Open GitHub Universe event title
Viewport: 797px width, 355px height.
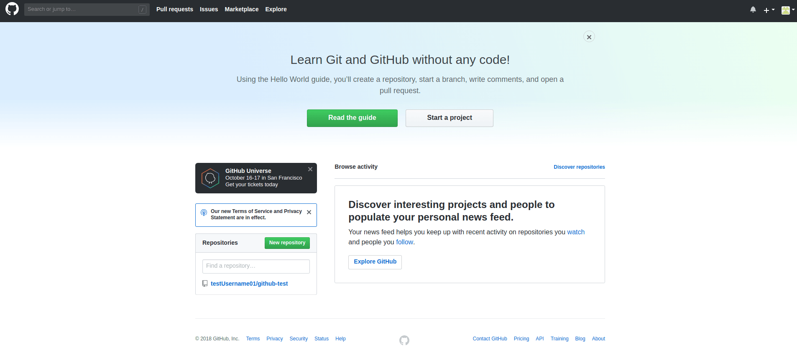click(x=248, y=171)
